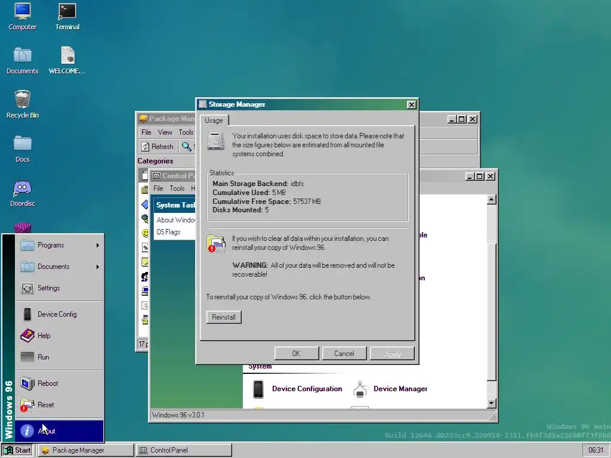
Task: Open Device Manager in Control Panel
Action: [x=400, y=389]
